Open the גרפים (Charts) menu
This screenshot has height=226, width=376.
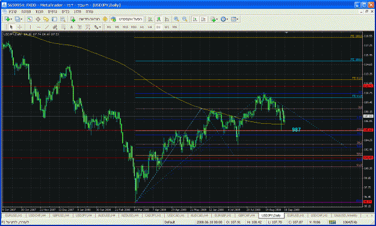tap(52, 11)
